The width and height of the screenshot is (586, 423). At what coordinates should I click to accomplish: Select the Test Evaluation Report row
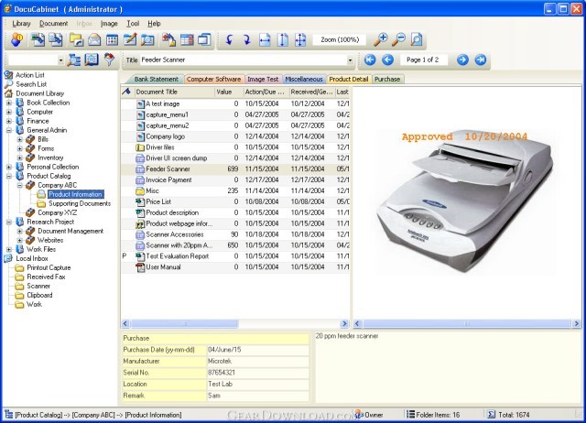[235, 256]
